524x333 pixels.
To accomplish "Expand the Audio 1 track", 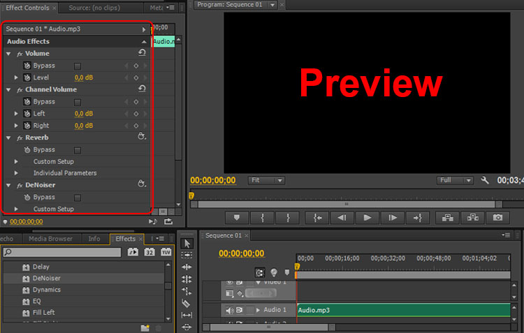I will pos(258,310).
